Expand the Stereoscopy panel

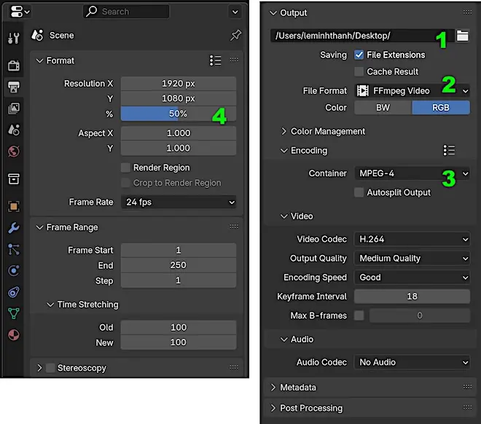[39, 368]
